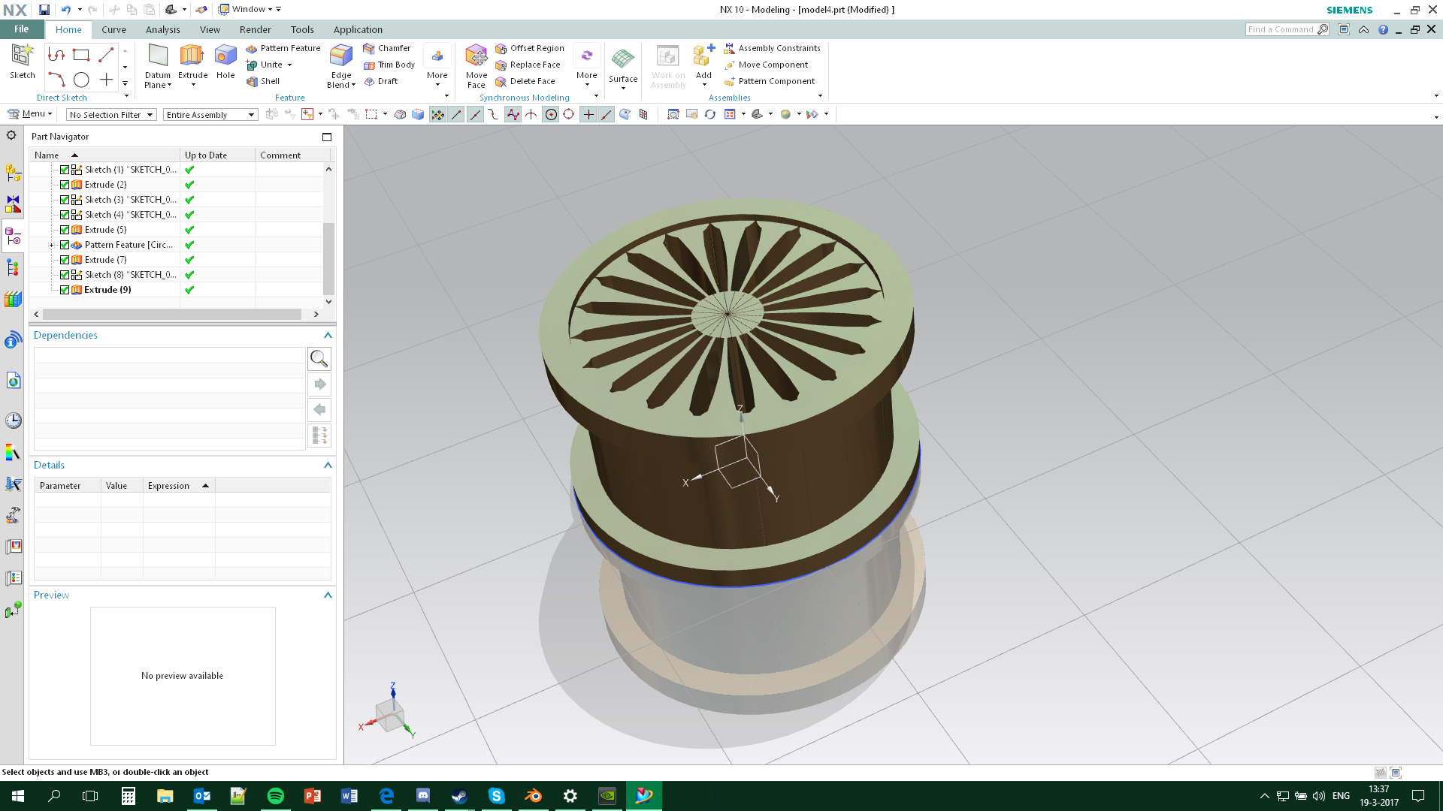Uncheck the Extrude (9) checkbox
The height and width of the screenshot is (811, 1443).
coord(65,290)
